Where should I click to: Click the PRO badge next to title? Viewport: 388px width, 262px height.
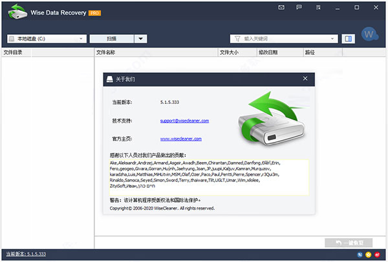pos(94,13)
